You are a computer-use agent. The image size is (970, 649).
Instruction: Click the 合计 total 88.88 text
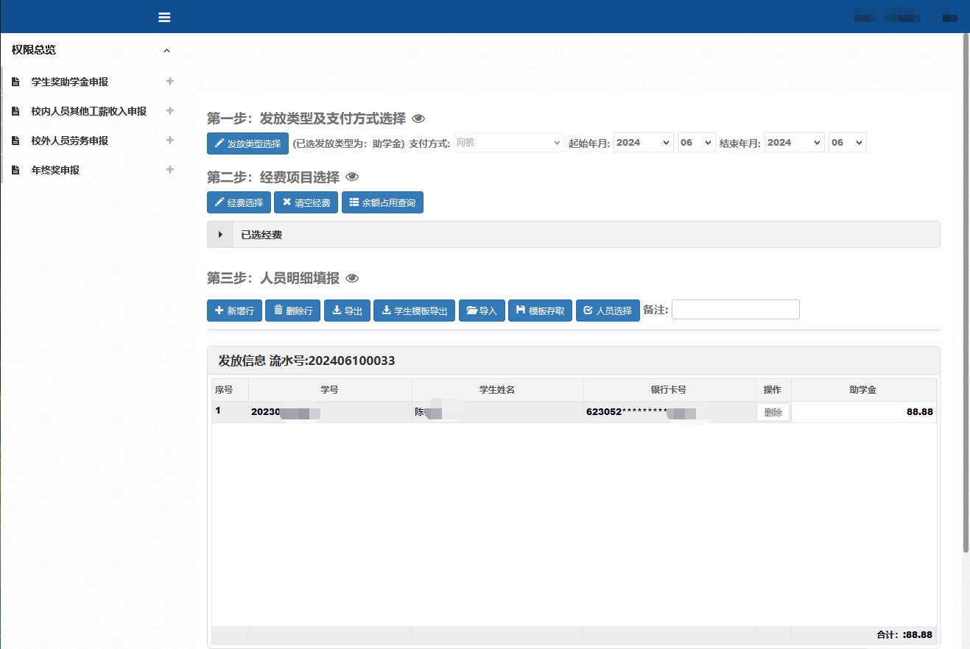[x=904, y=634]
